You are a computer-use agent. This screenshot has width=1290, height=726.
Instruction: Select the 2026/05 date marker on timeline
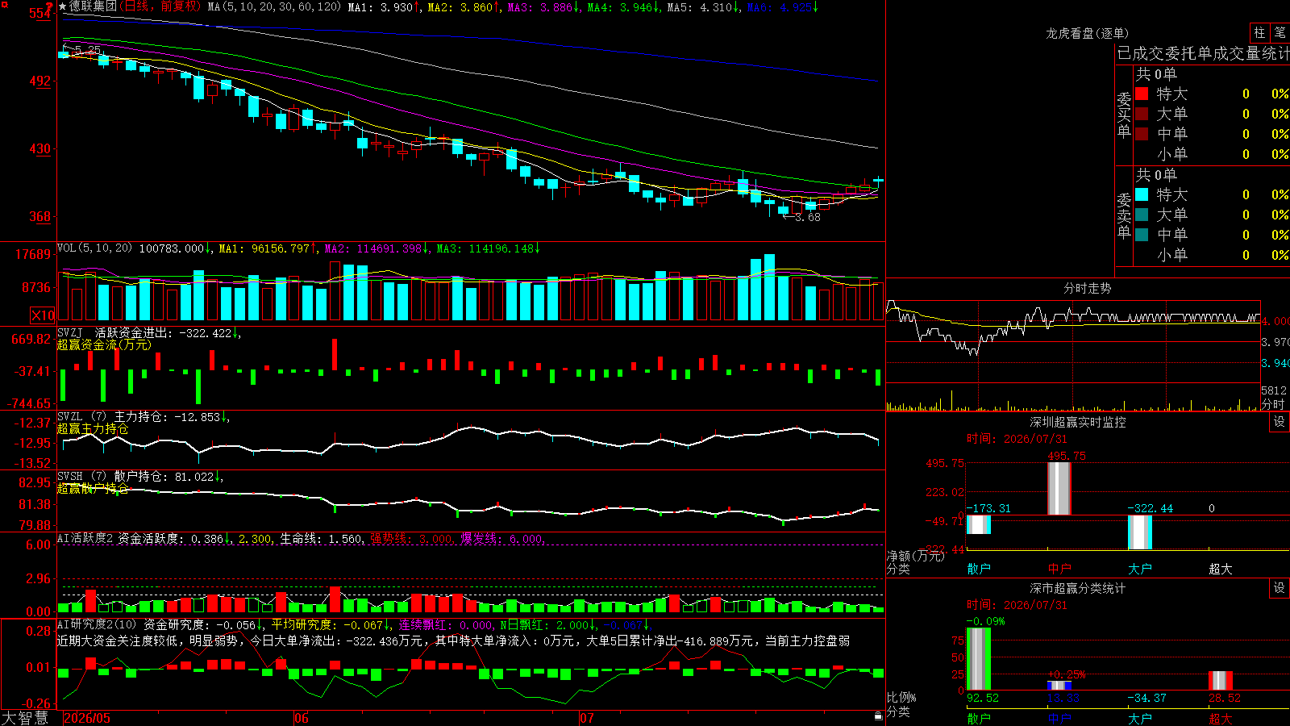point(87,718)
